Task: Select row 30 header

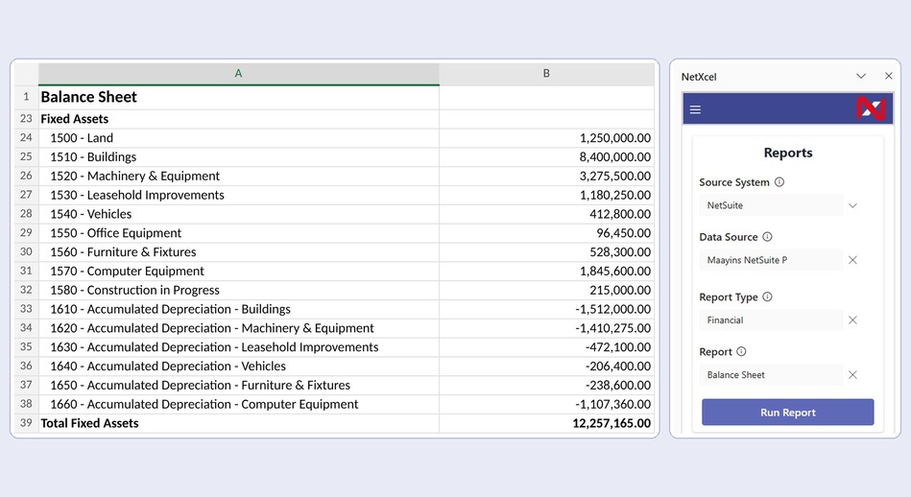Action: (26, 251)
